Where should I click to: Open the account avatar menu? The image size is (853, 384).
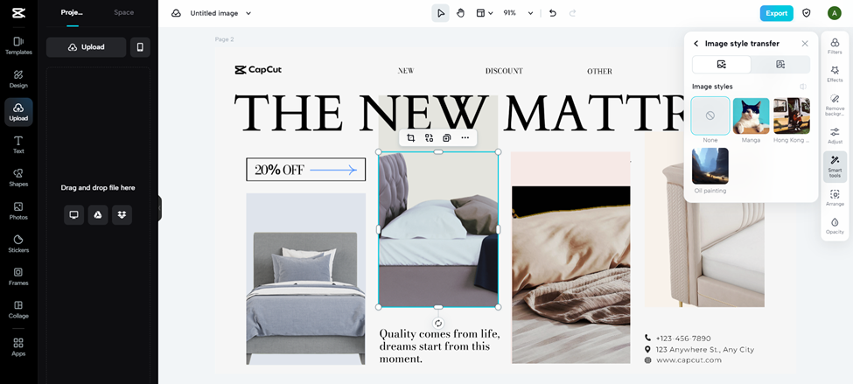coord(834,13)
